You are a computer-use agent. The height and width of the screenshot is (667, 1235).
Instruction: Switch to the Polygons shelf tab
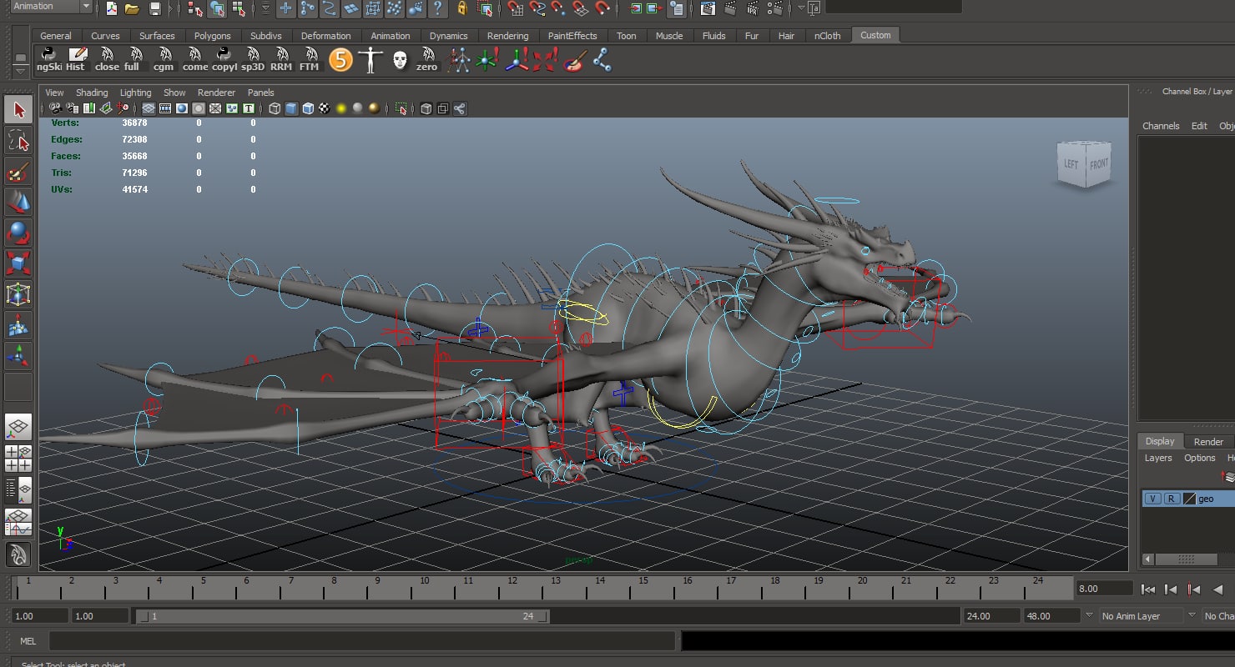[212, 36]
